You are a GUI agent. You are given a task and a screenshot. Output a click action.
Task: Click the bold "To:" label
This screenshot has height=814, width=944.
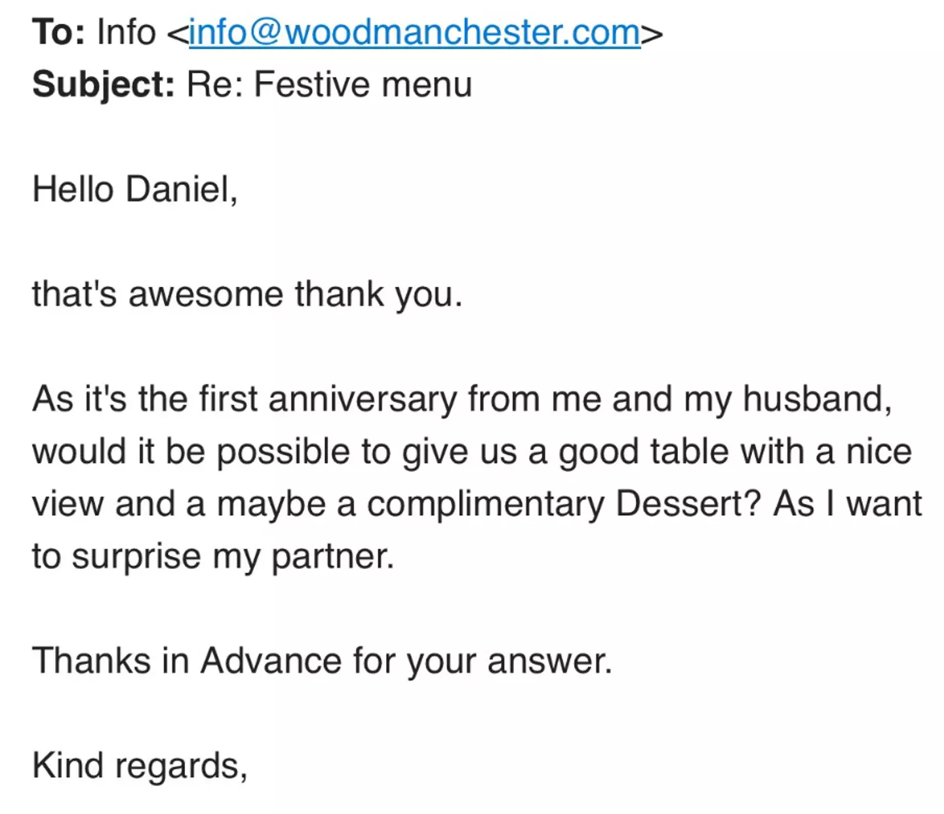(58, 32)
